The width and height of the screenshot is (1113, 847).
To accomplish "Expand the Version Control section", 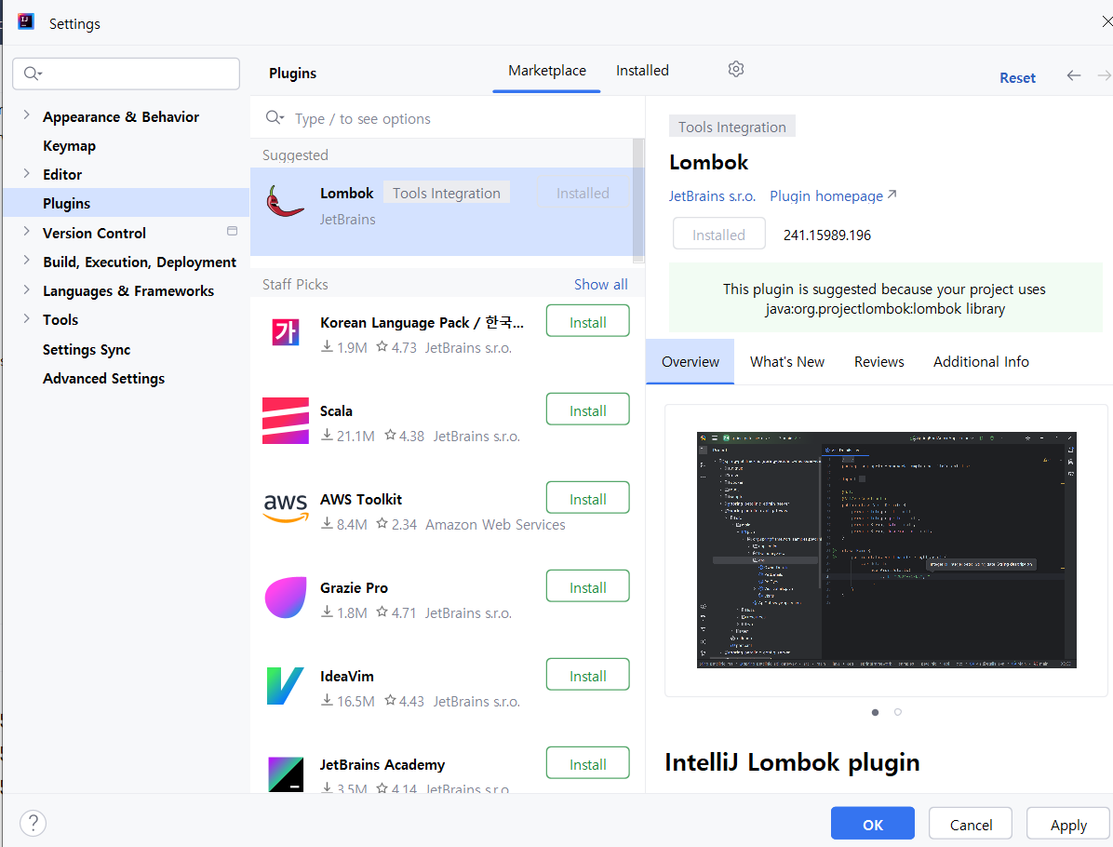I will click(26, 232).
